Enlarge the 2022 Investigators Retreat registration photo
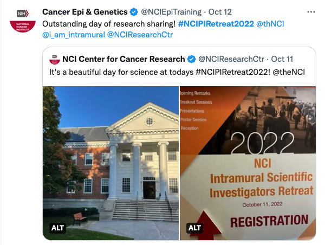325x245 pixels. 248,163
